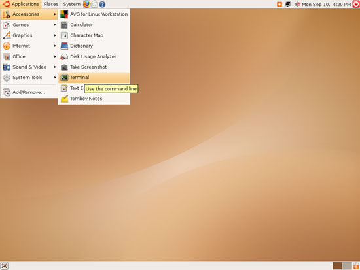360x270 pixels.
Task: Click the orange update notifier icon
Action: tap(279, 4)
